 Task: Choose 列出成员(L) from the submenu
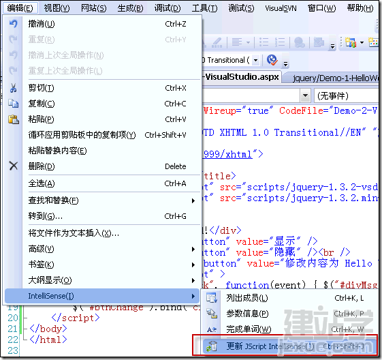(x=290, y=298)
